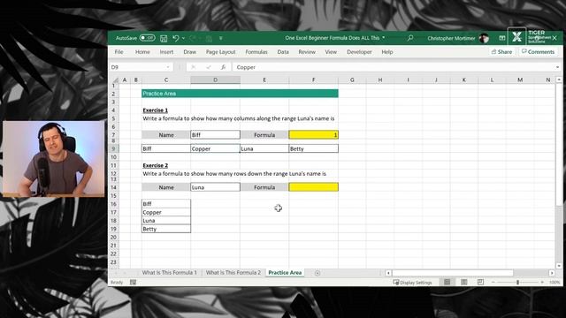The height and width of the screenshot is (318, 566).
Task: Click the Practice Area sheet tab
Action: click(x=285, y=273)
